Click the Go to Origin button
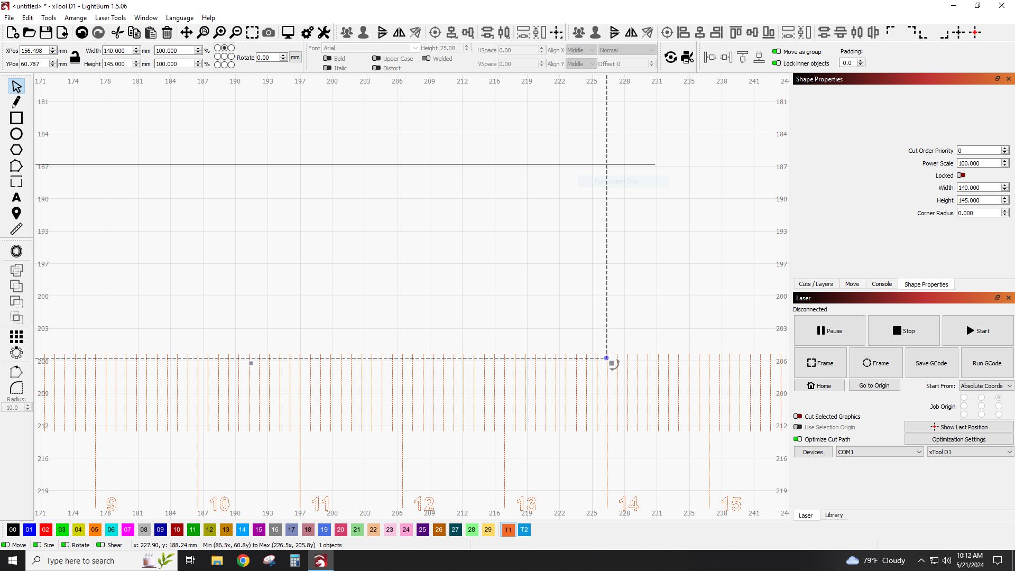This screenshot has height=571, width=1015. 874,385
